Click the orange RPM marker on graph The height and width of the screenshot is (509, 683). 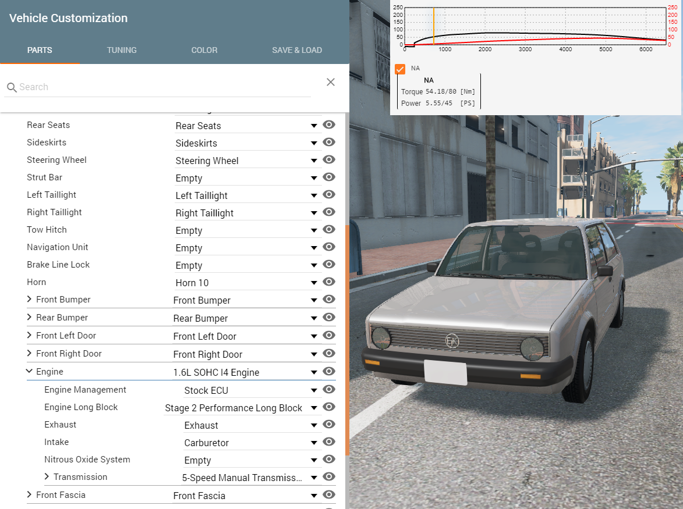pos(433,26)
